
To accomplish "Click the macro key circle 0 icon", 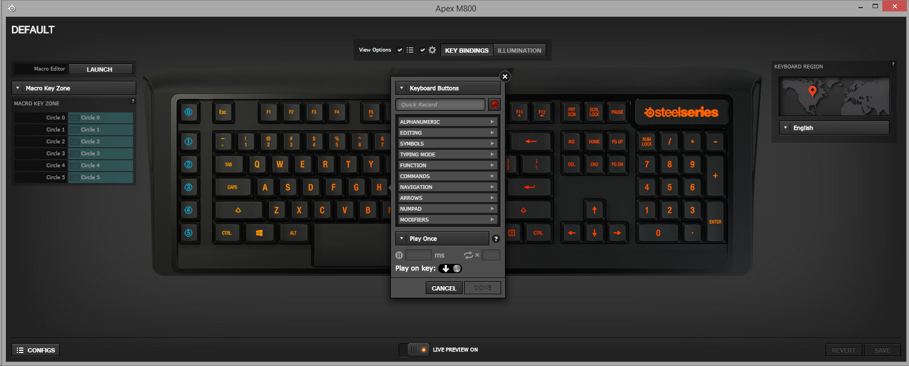I will tap(188, 112).
